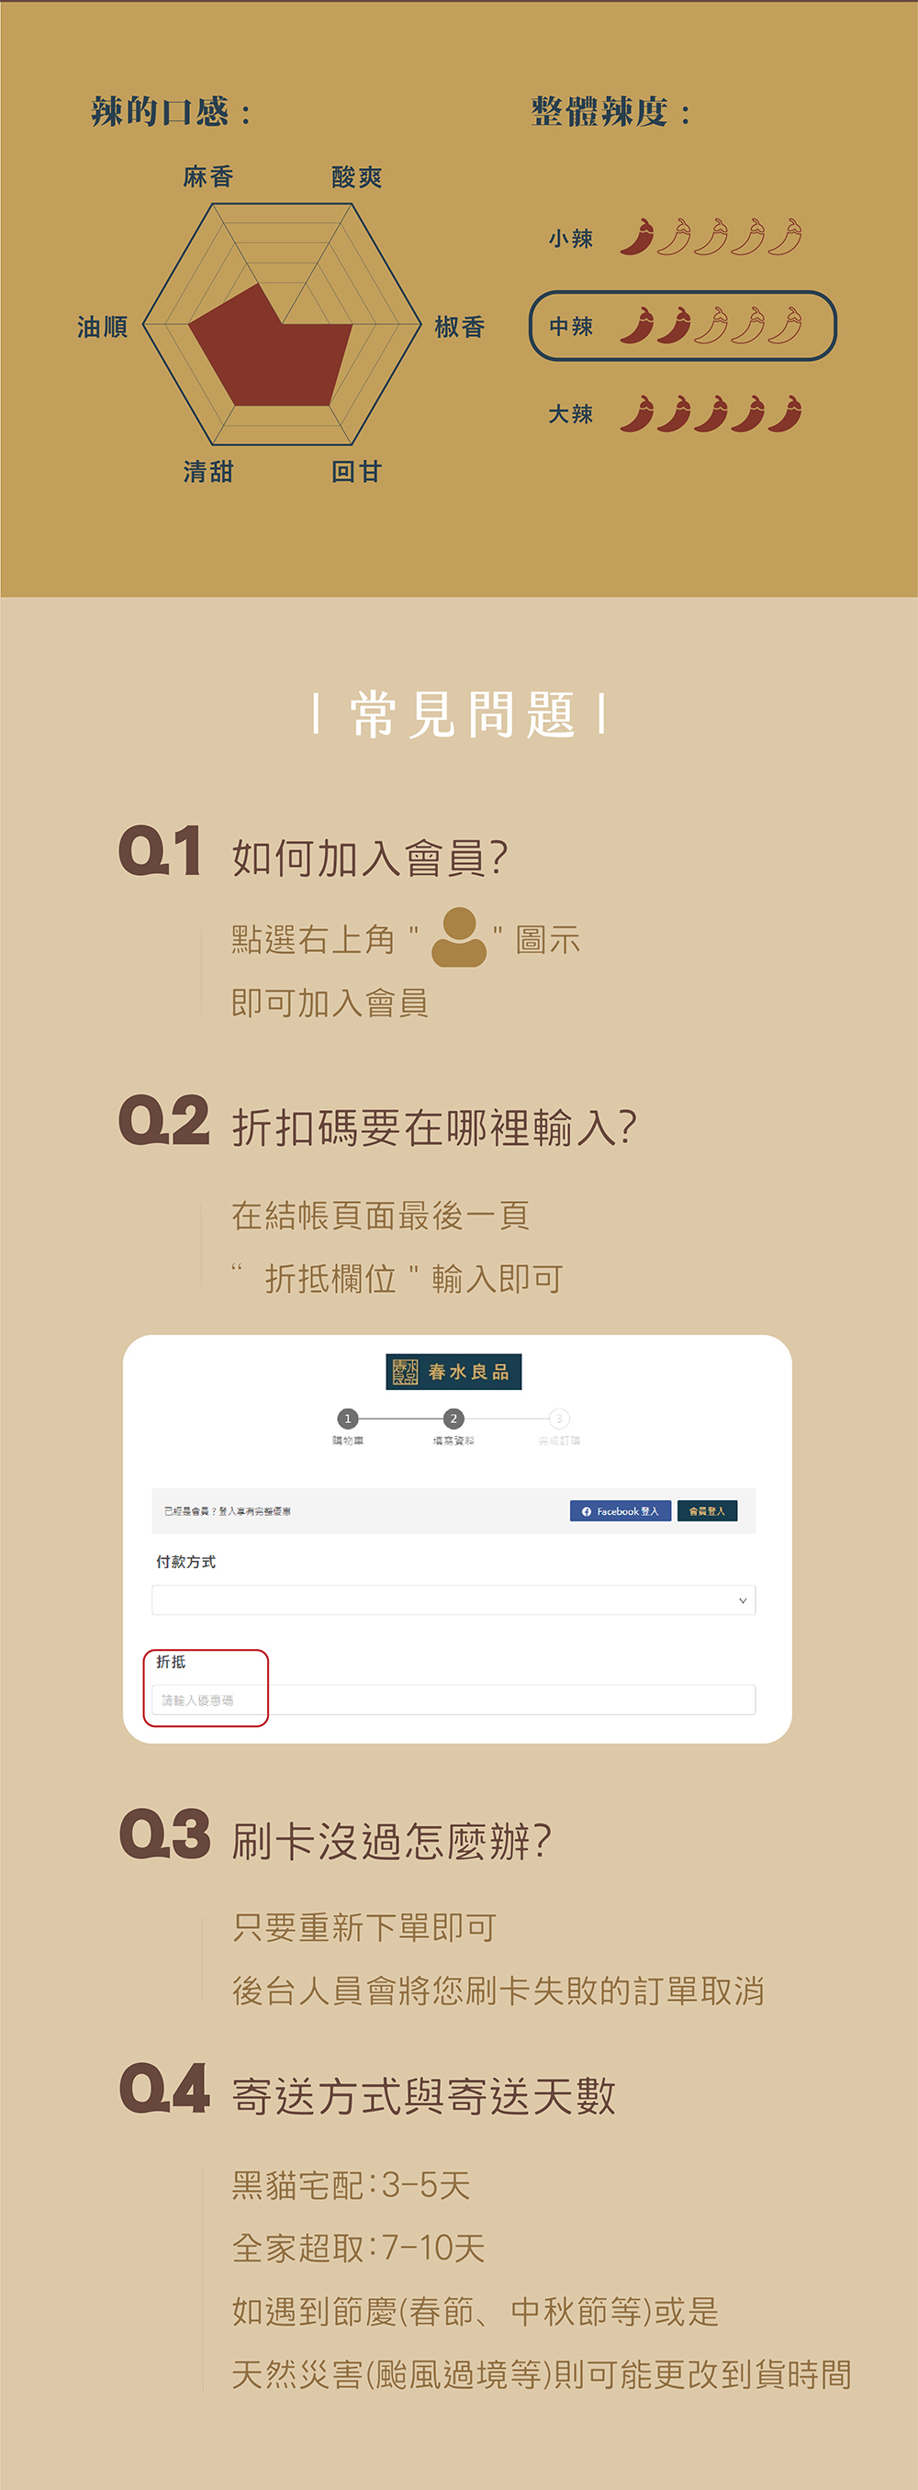Viewport: 918px width, 2490px height.
Task: Choose the 大辣 spice level label
Action: 570,414
